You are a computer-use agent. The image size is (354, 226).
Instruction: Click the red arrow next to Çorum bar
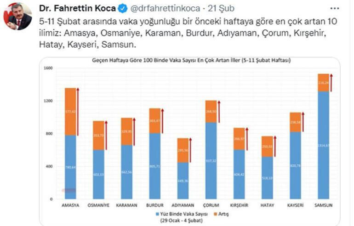click(219, 112)
